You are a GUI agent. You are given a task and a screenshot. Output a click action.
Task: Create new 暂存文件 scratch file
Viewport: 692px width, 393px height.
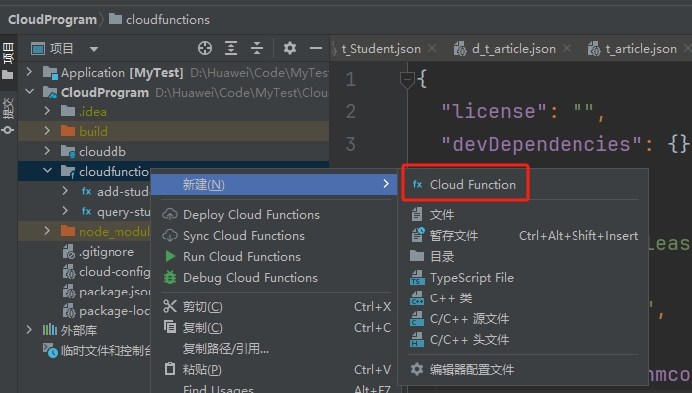coord(524,235)
